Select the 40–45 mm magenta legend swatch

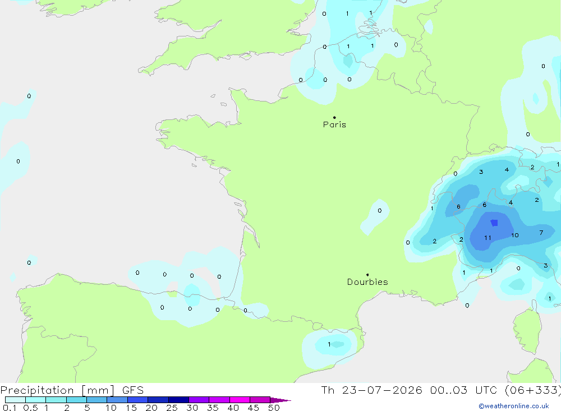tap(240, 400)
